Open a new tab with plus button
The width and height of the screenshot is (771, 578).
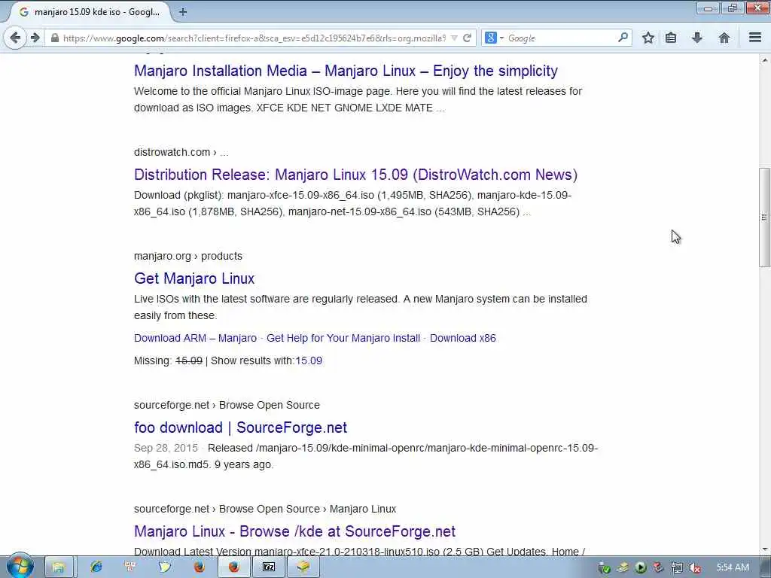coord(183,12)
